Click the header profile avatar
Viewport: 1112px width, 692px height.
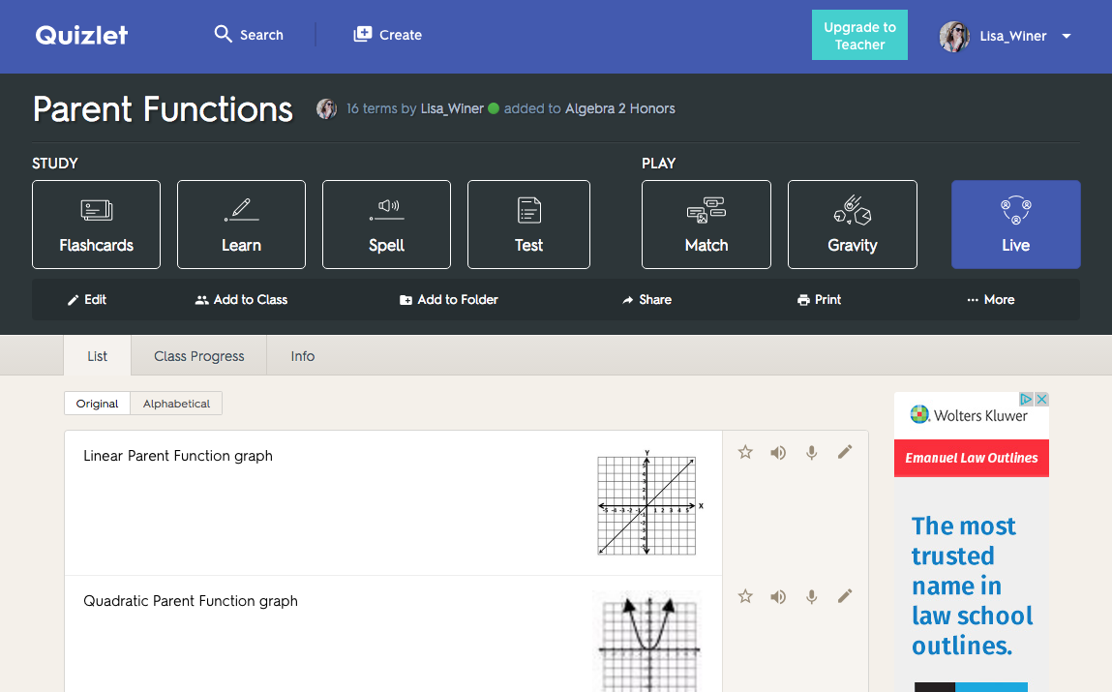[954, 36]
